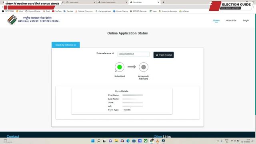256x144 pixels.
Task: Open VLC media player on the taskbar
Action: click(157, 141)
